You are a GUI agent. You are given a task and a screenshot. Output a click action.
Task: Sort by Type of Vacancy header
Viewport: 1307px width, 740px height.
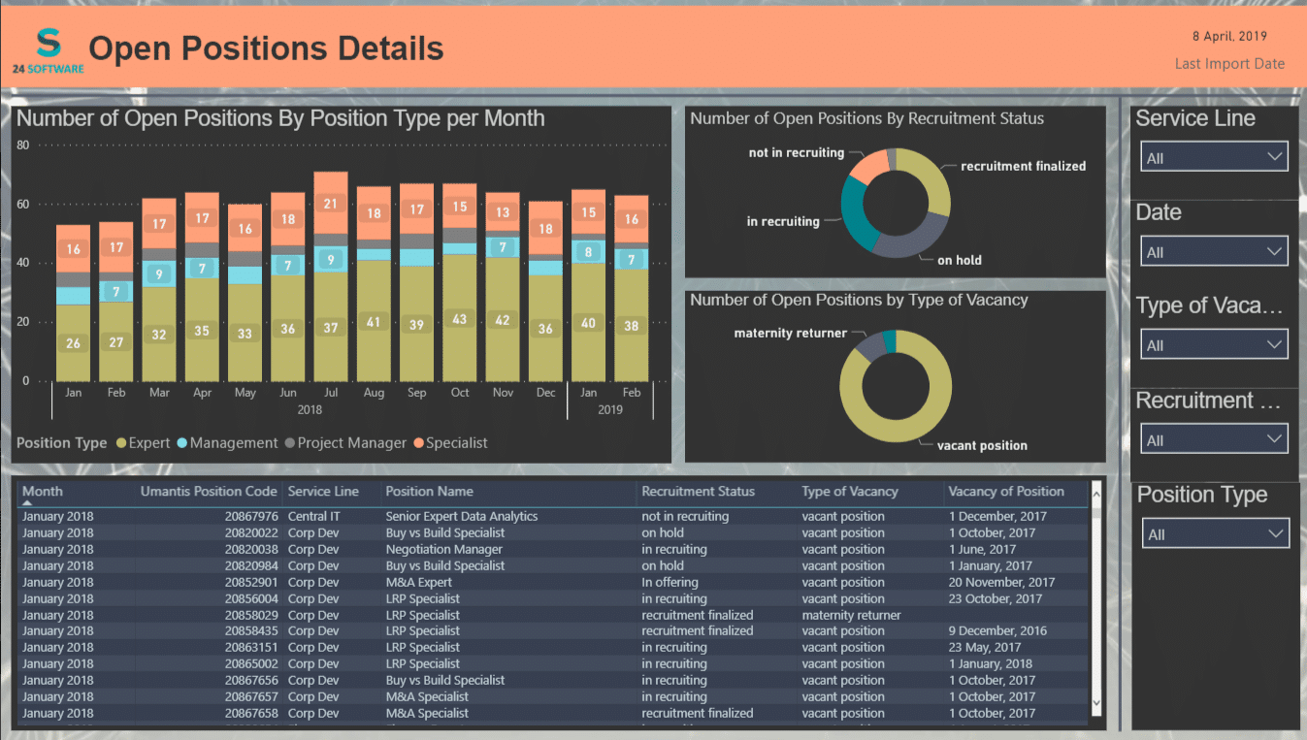(850, 492)
